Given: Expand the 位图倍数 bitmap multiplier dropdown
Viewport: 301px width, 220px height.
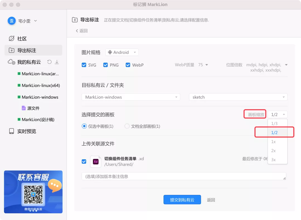Looking at the screenshot, I should click(x=286, y=65).
